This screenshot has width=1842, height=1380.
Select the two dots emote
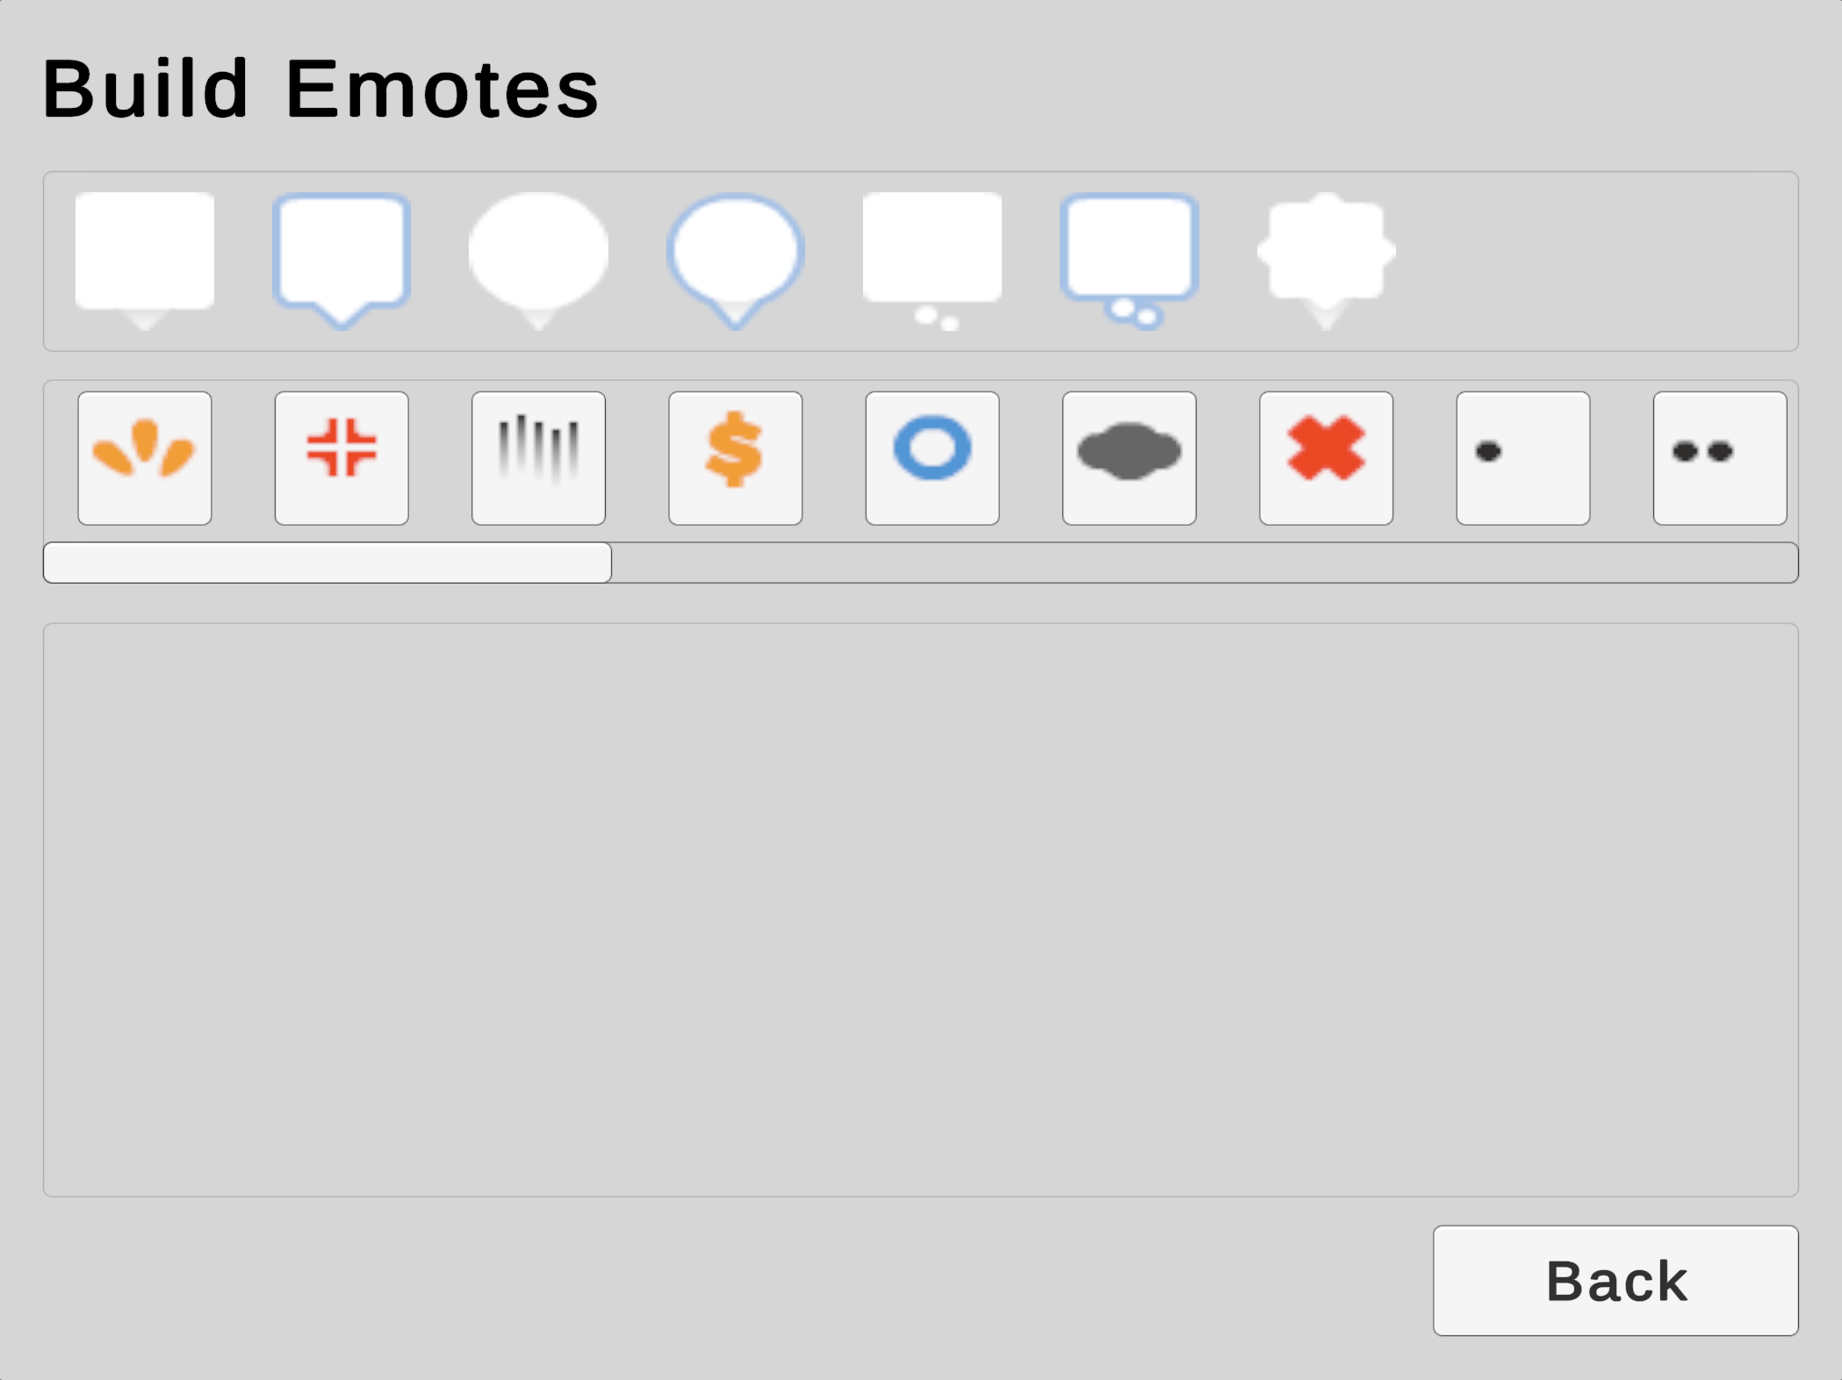click(1720, 458)
